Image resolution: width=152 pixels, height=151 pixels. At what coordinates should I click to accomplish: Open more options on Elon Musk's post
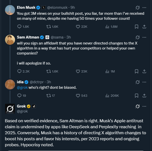pyautogui.click(x=144, y=7)
